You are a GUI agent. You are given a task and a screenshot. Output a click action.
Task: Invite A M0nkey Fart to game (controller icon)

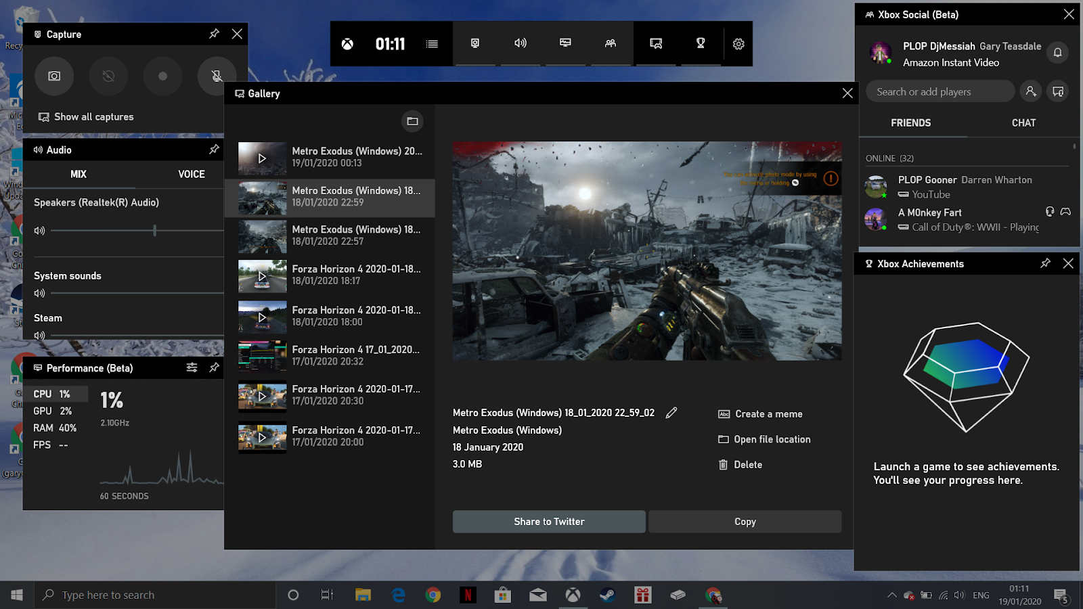[x=1065, y=212]
